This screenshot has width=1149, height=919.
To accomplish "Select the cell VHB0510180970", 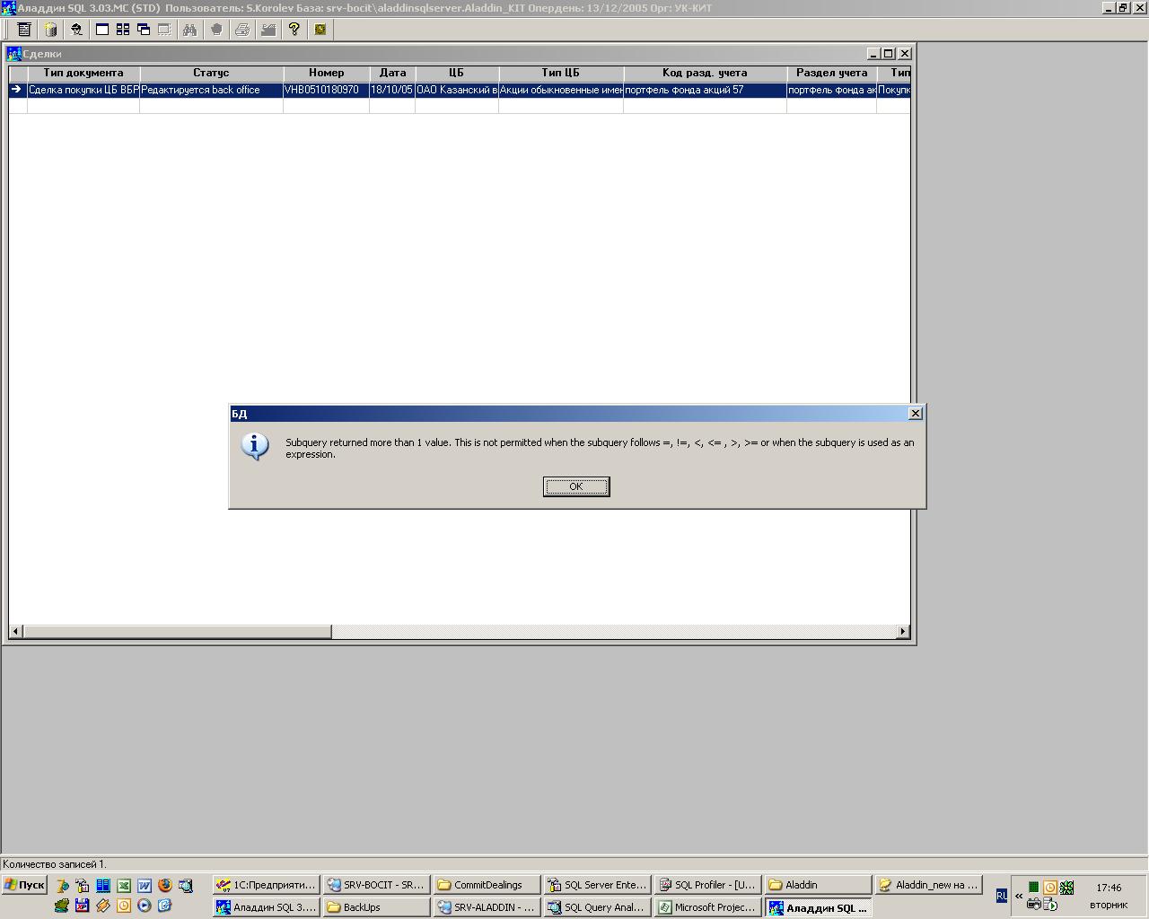I will pos(326,90).
